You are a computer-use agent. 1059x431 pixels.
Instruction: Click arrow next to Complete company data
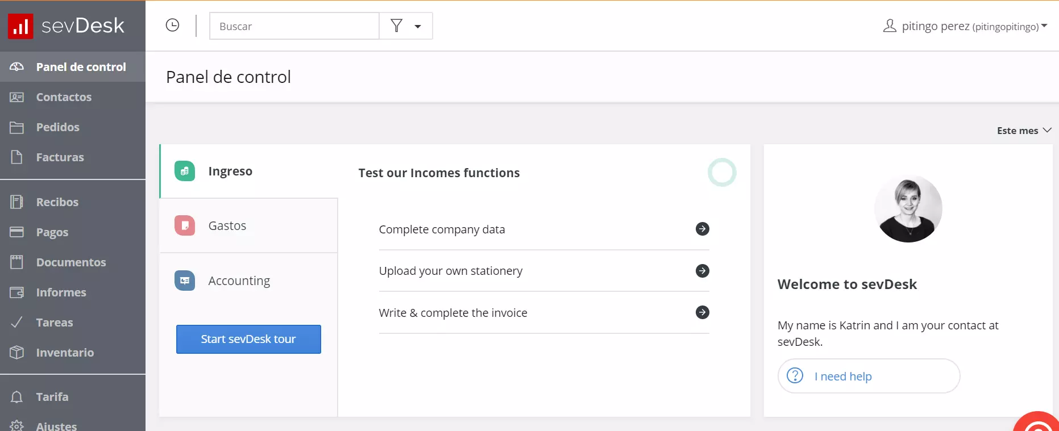(x=703, y=229)
